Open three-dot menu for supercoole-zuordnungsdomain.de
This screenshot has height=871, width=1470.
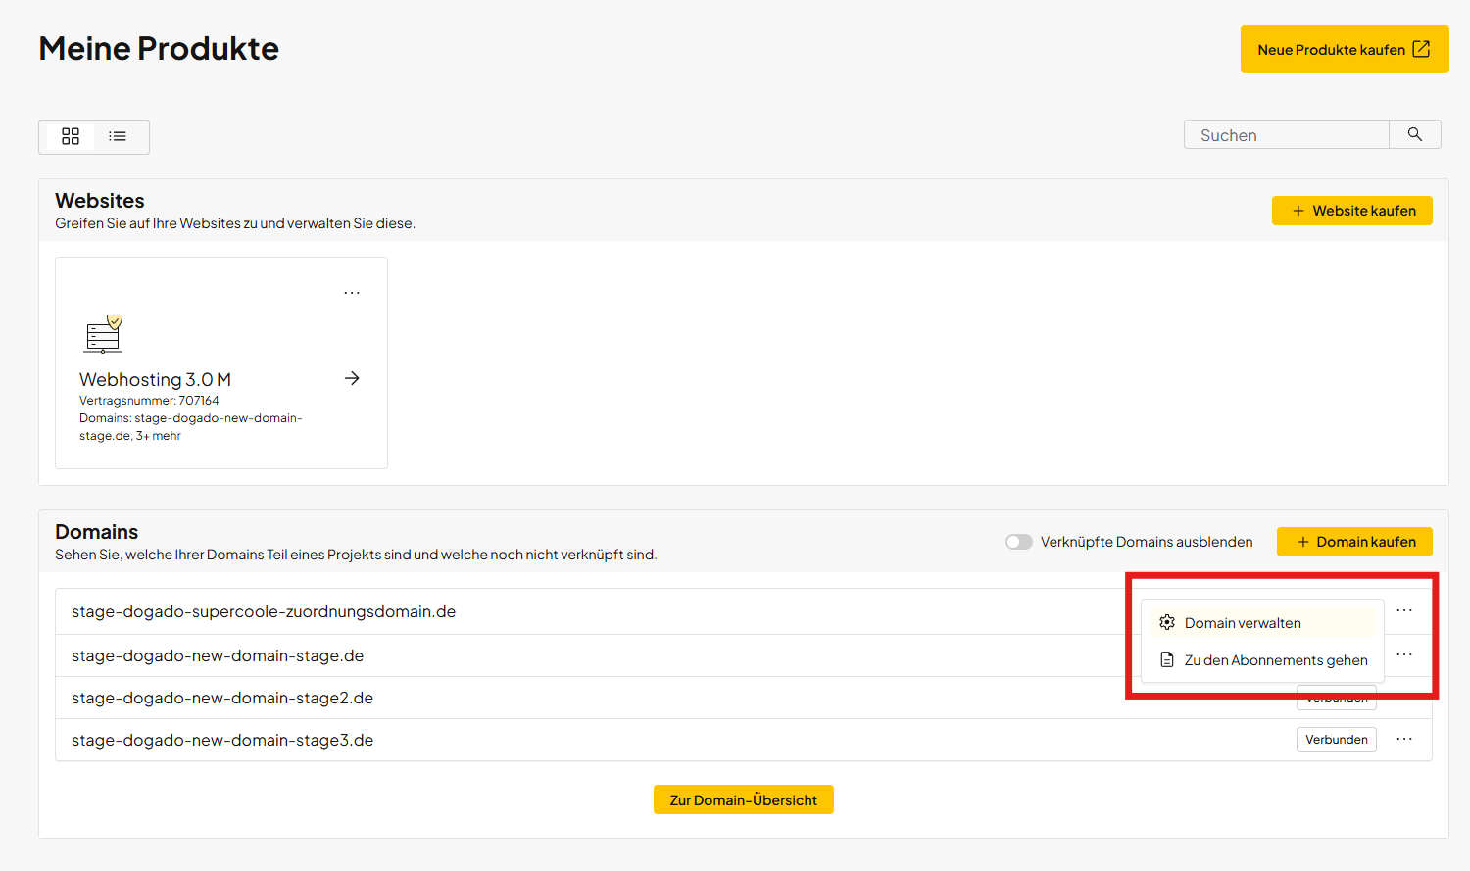(1404, 610)
